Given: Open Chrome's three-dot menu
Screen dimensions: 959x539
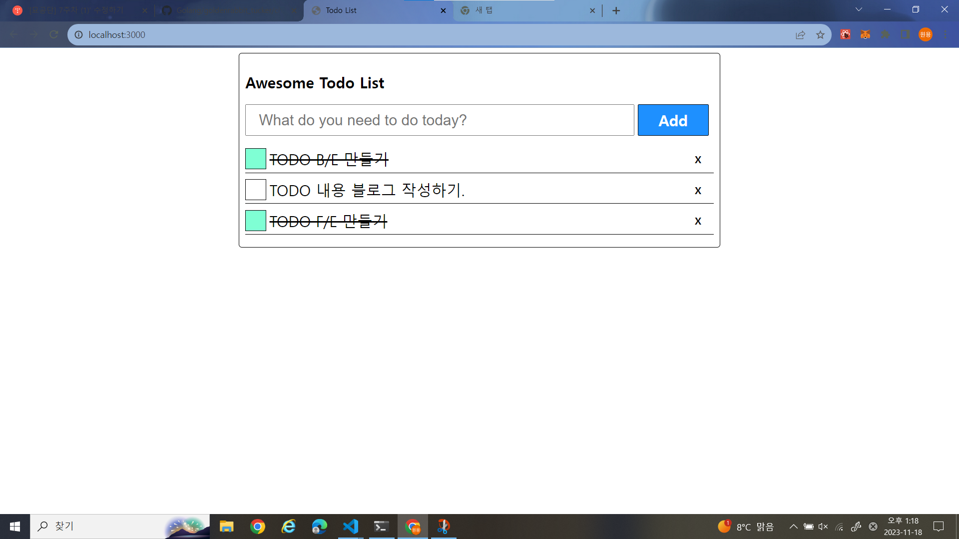Looking at the screenshot, I should coord(946,34).
